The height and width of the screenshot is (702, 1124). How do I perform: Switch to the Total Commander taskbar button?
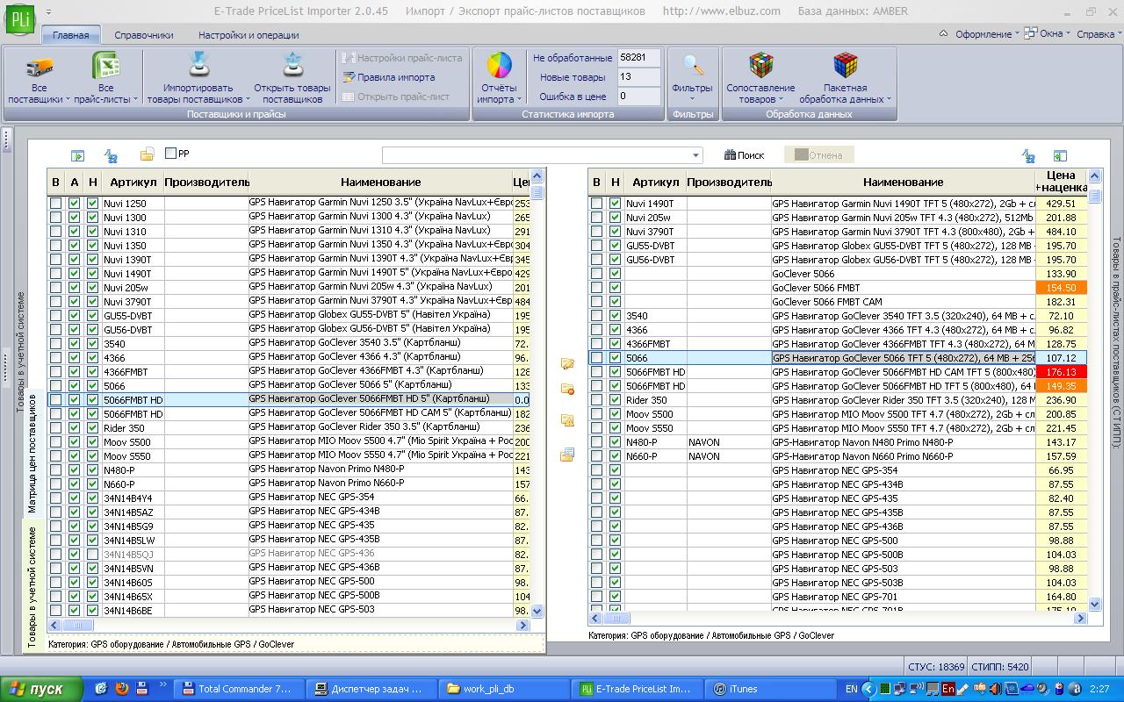pos(238,689)
